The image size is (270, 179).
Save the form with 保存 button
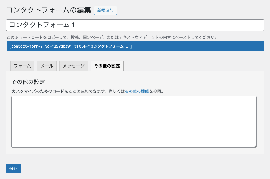(13, 168)
